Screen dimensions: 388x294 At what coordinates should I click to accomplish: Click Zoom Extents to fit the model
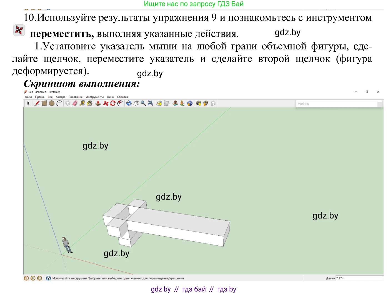(x=150, y=103)
